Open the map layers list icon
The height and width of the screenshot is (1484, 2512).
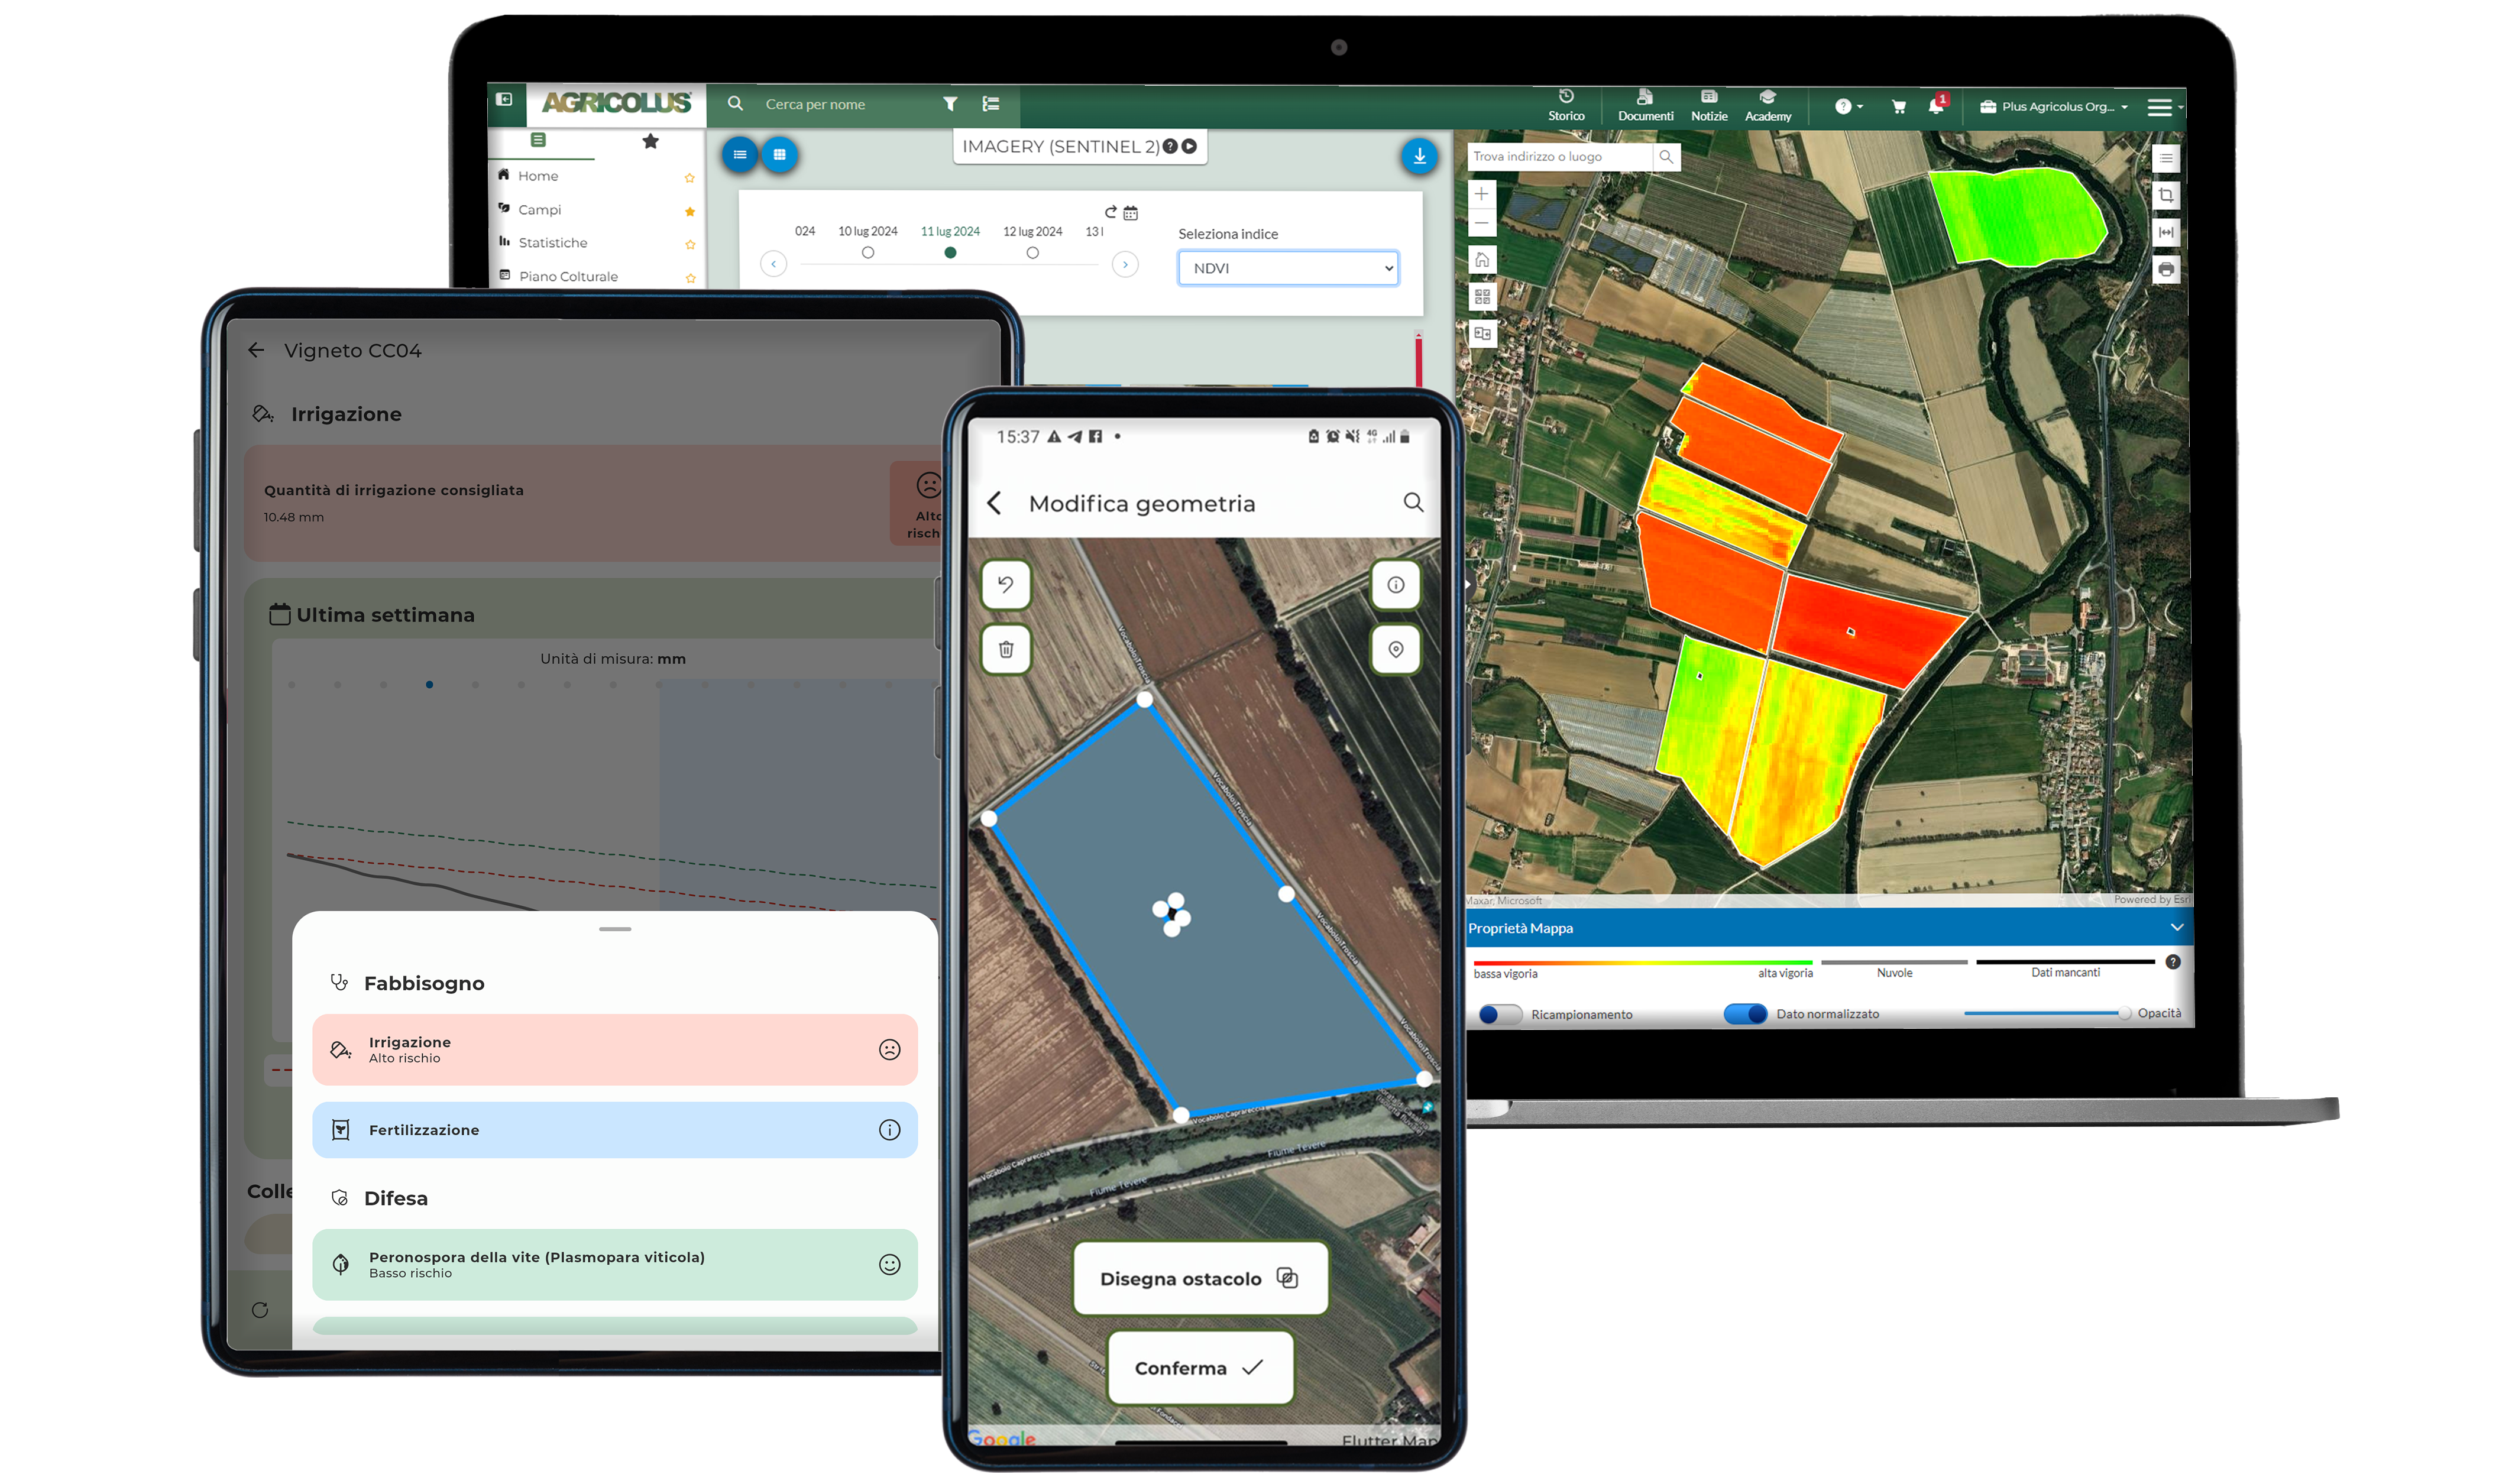2166,159
